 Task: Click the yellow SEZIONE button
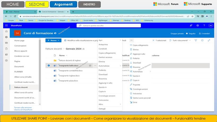(37, 4)
